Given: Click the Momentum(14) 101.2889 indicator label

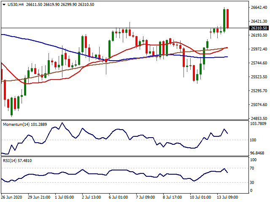Looking at the screenshot, I should click(x=25, y=125).
